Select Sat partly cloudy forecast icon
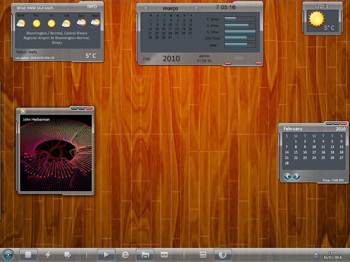 pos(66,23)
